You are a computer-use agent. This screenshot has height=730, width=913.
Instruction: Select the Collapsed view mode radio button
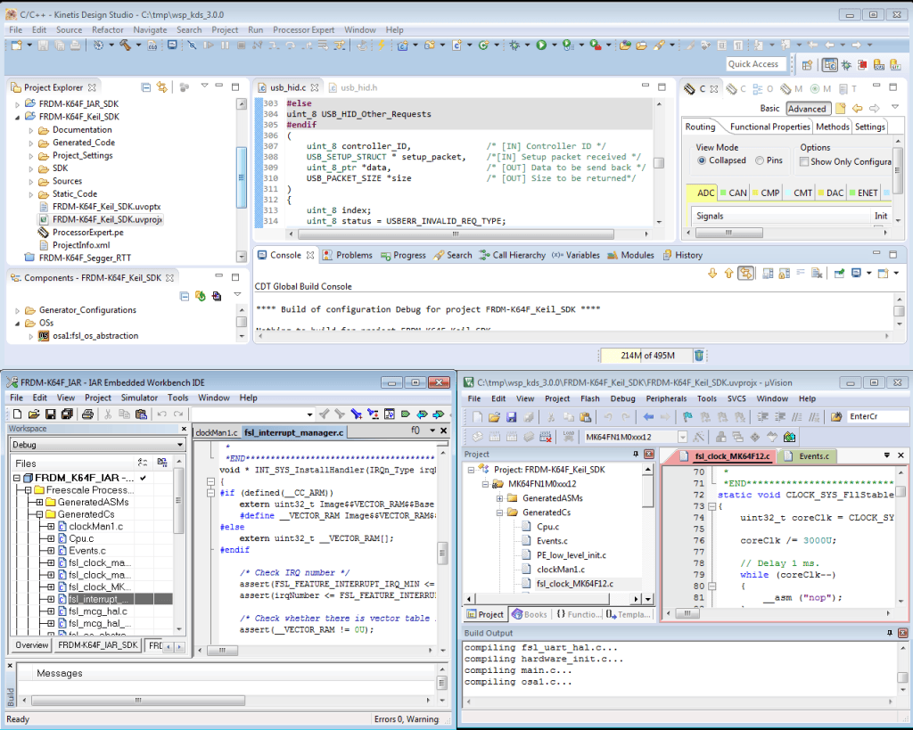pos(702,160)
